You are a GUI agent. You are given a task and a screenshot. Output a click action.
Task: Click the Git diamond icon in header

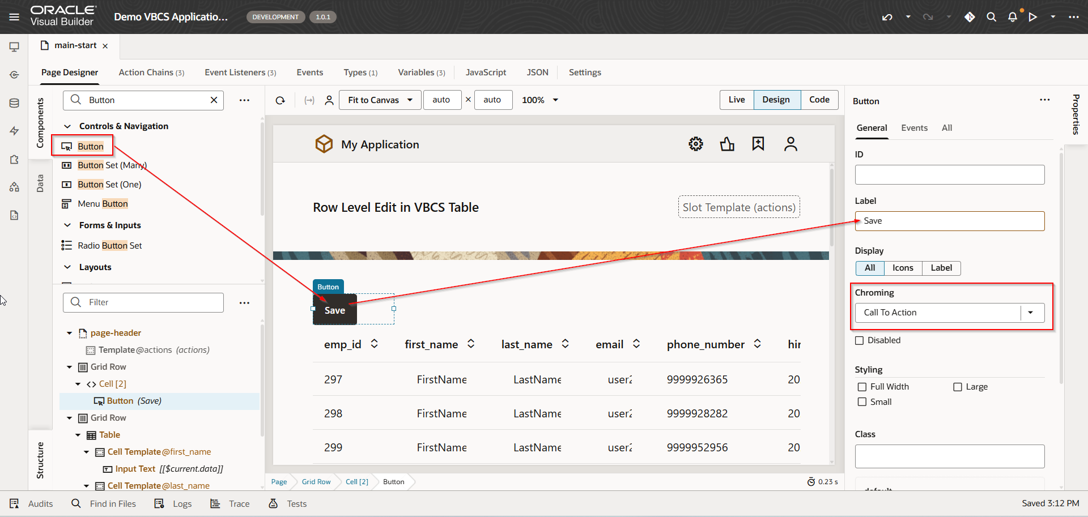click(x=970, y=17)
